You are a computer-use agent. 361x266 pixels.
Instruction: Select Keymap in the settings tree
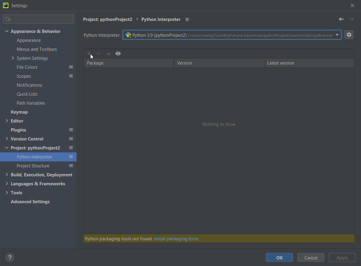[19, 112]
